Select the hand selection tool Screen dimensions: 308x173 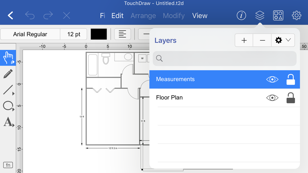(8, 58)
